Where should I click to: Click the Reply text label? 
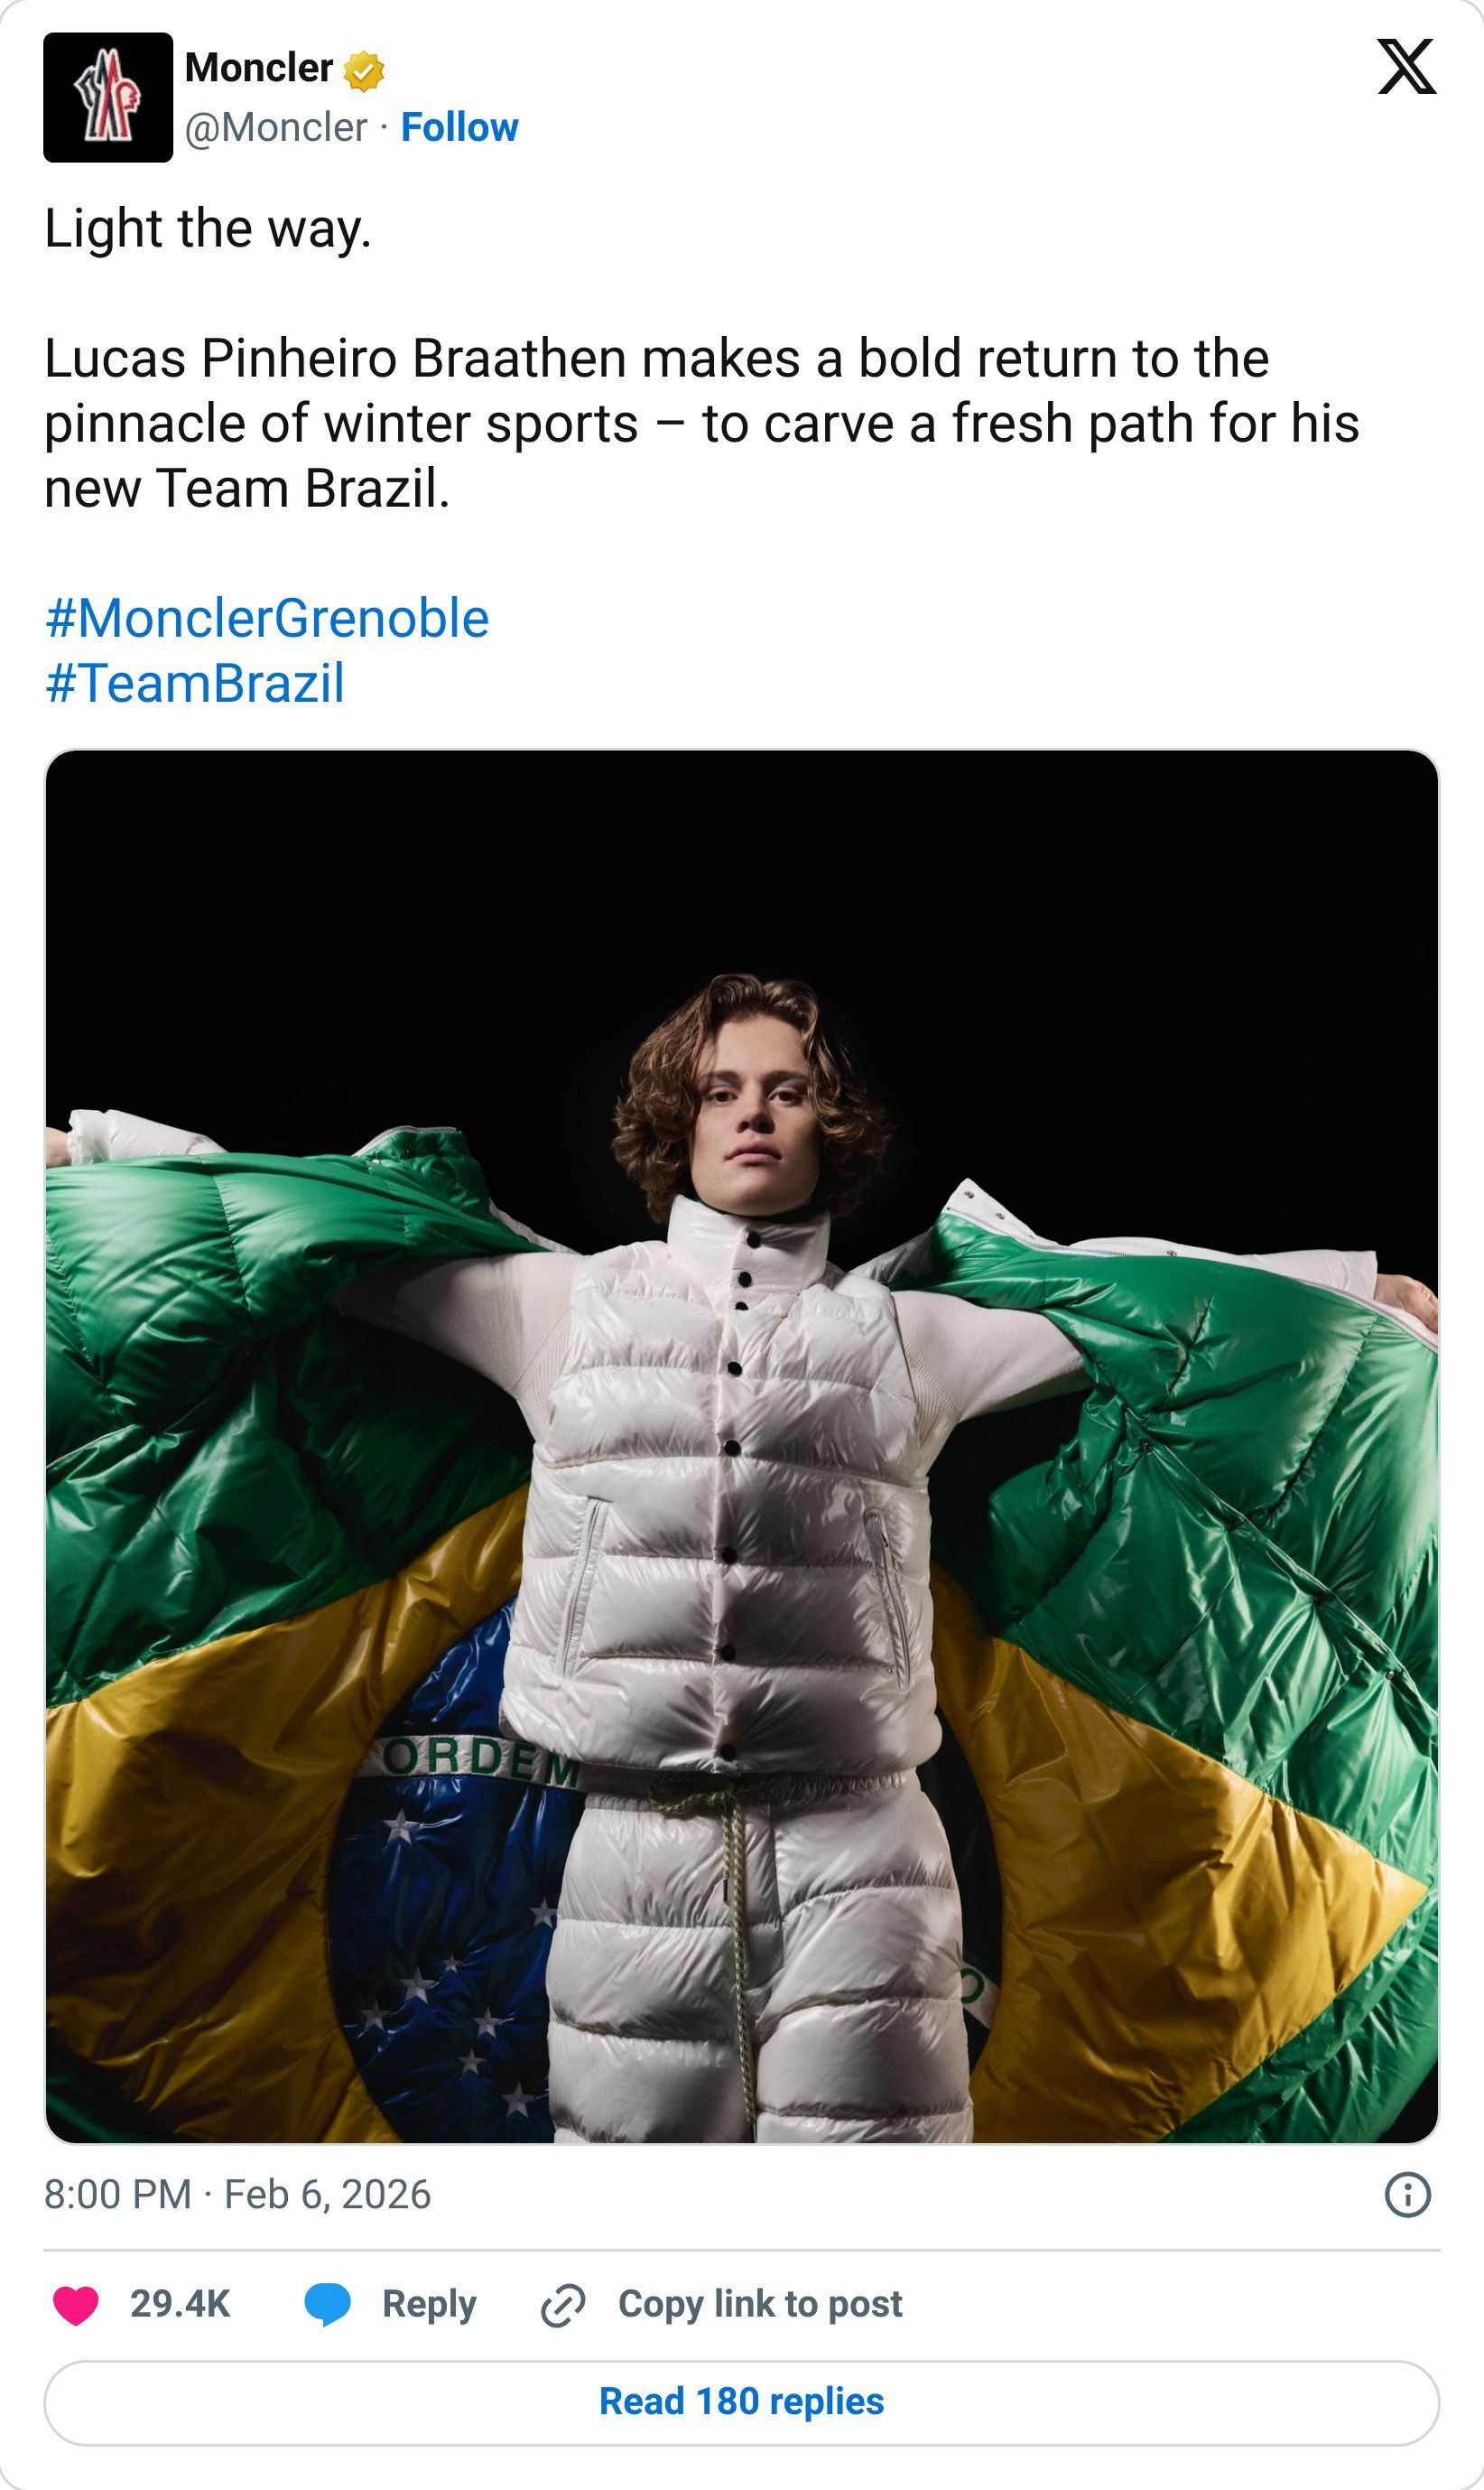429,2304
